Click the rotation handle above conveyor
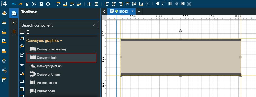This screenshot has width=256, height=97. point(180,31)
